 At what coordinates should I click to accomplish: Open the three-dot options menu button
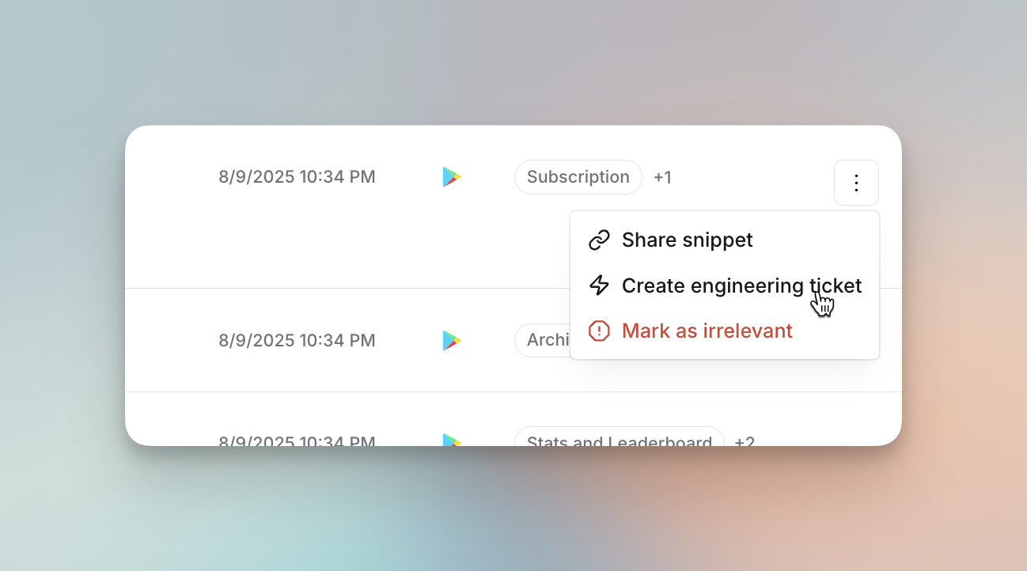pos(856,183)
